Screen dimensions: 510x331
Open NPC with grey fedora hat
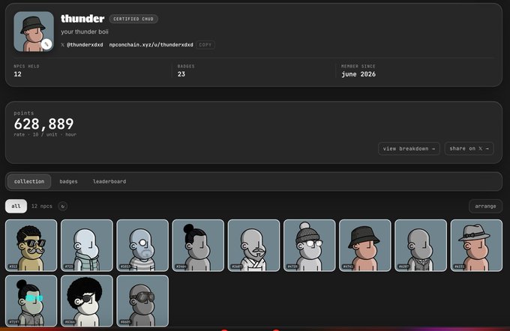pyautogui.click(x=476, y=245)
